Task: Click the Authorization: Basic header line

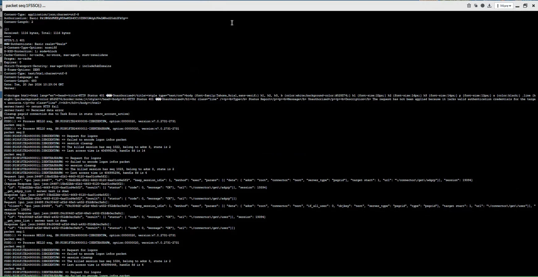Action: tap(66, 18)
